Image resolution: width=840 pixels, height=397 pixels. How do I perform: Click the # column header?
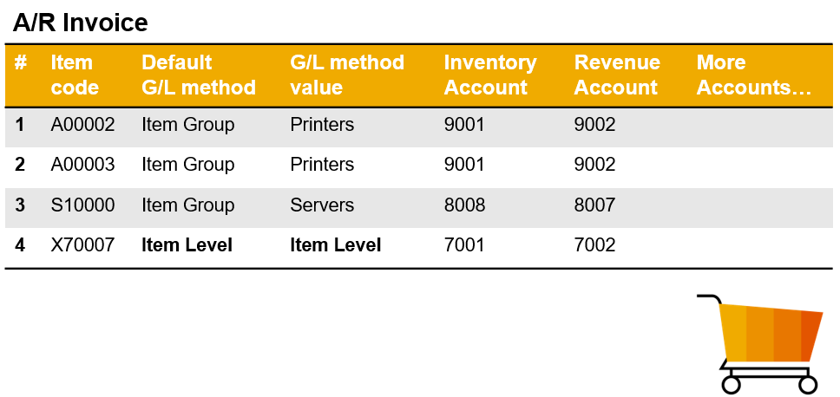pos(20,62)
